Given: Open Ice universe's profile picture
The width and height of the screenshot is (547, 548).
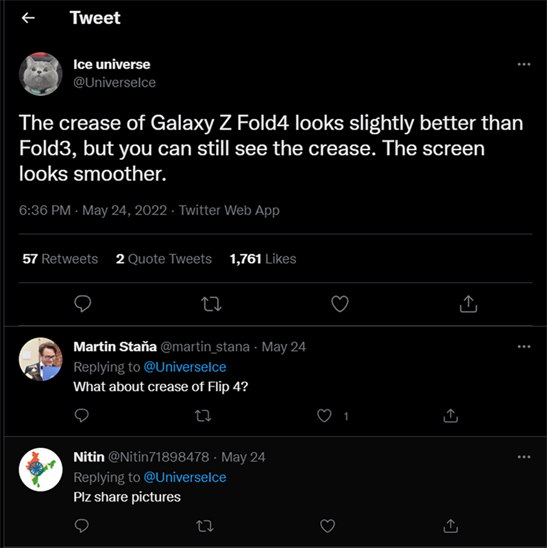Looking at the screenshot, I should coord(40,74).
